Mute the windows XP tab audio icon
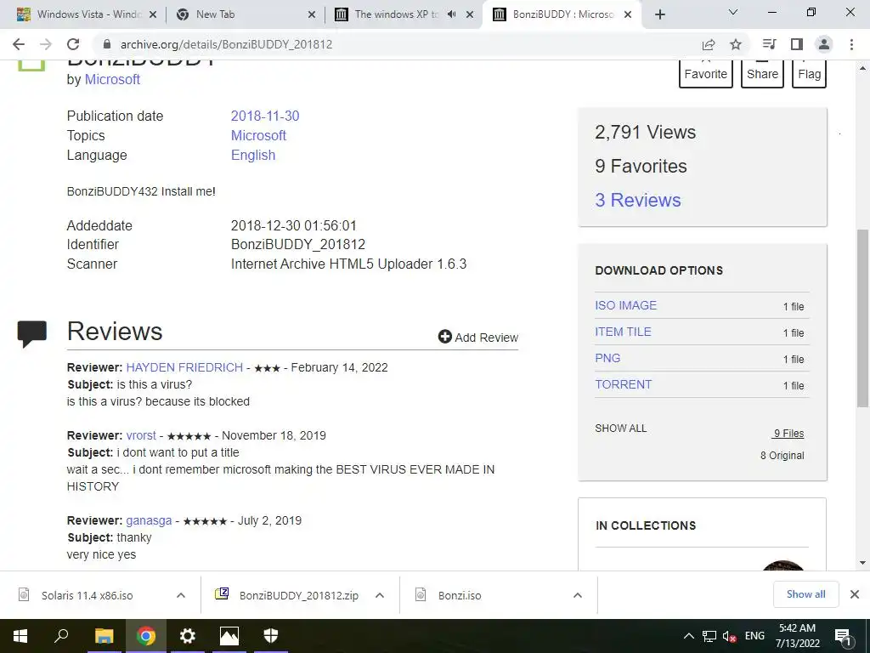870x653 pixels. [452, 14]
